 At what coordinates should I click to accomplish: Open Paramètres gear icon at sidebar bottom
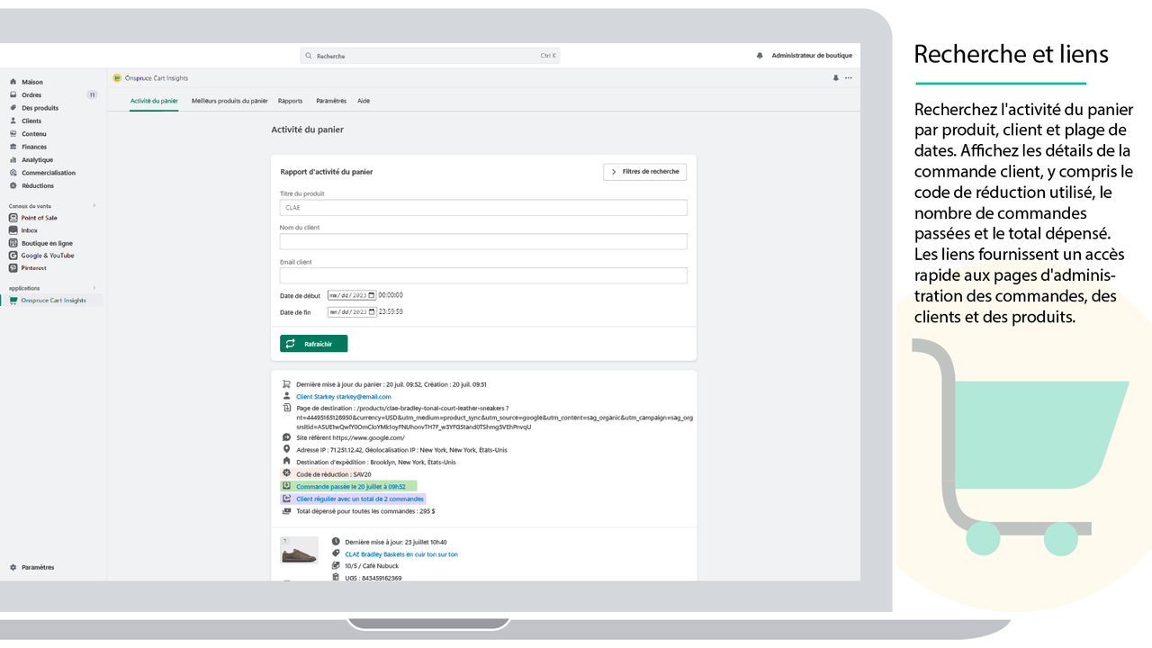click(13, 567)
